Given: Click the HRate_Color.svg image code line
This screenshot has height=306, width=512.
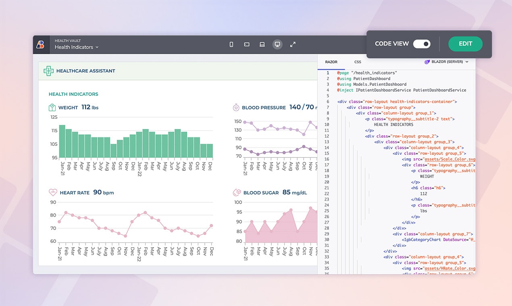Looking at the screenshot, I should [x=439, y=269].
